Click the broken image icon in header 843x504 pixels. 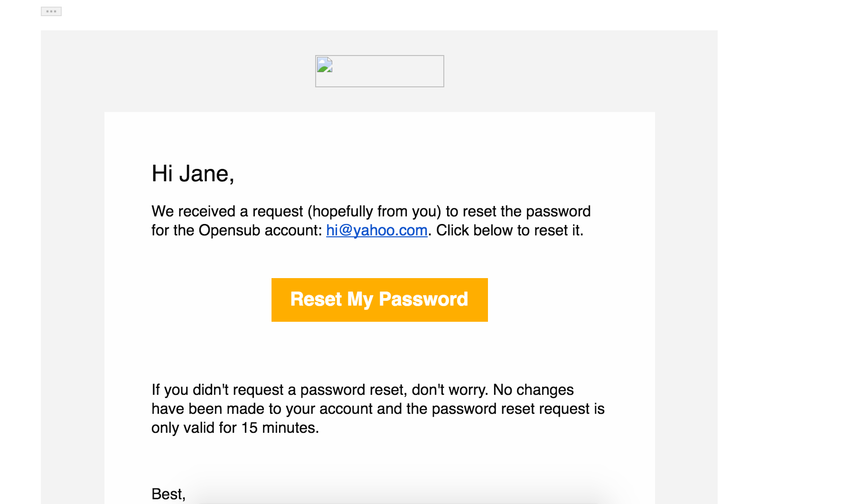[325, 65]
